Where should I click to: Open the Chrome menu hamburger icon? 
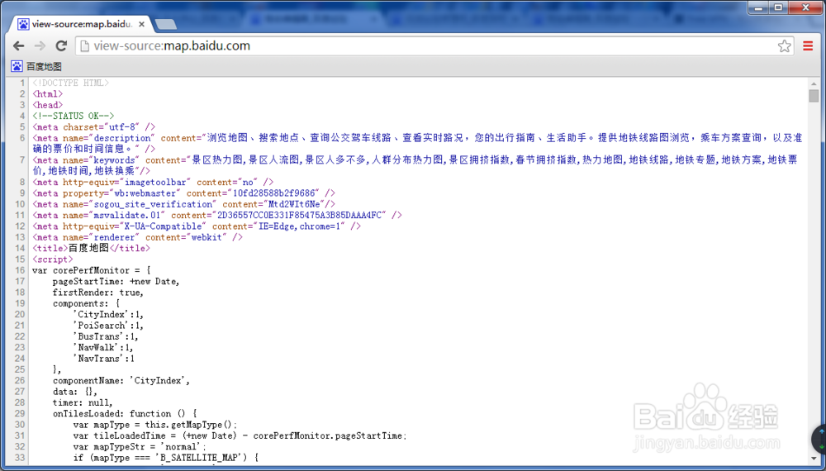click(808, 45)
